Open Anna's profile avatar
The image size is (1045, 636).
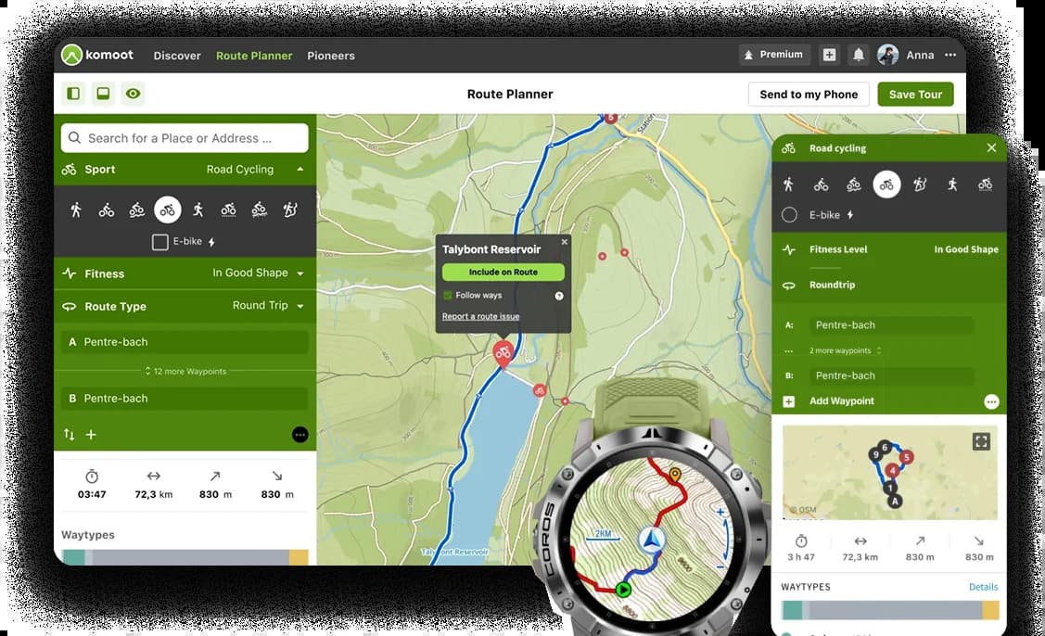(x=887, y=56)
